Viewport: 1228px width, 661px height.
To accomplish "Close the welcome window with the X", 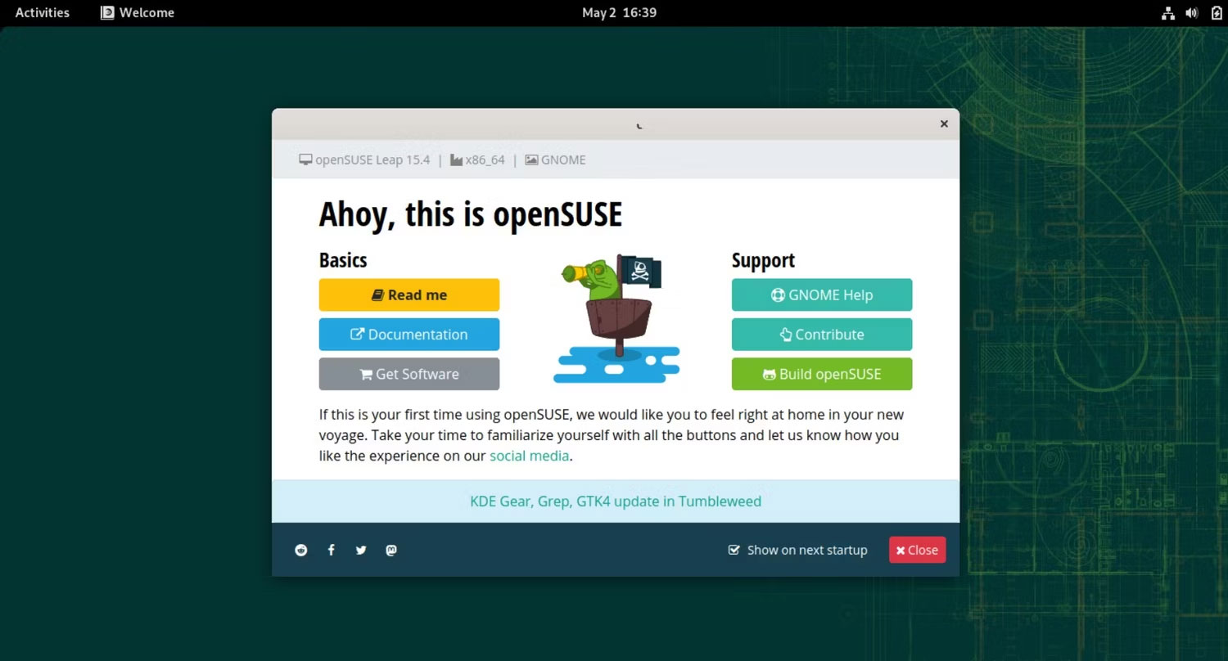I will click(x=944, y=124).
